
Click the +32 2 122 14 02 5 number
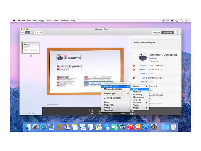pyautogui.click(x=156, y=65)
